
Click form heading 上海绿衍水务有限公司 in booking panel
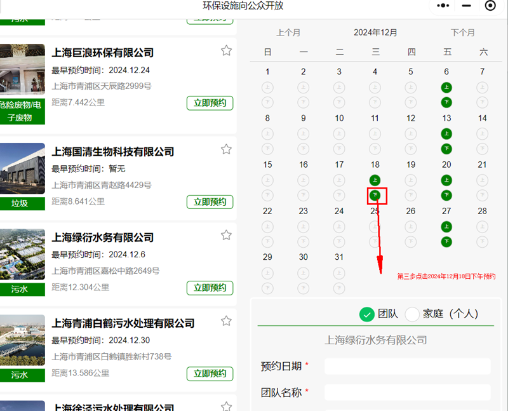pyautogui.click(x=376, y=340)
